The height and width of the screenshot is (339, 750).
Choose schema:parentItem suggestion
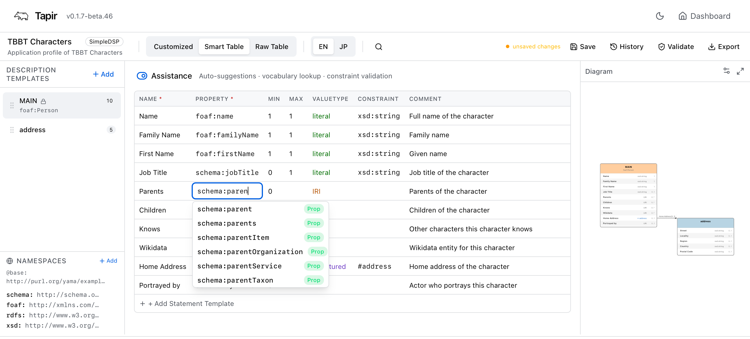click(x=260, y=237)
